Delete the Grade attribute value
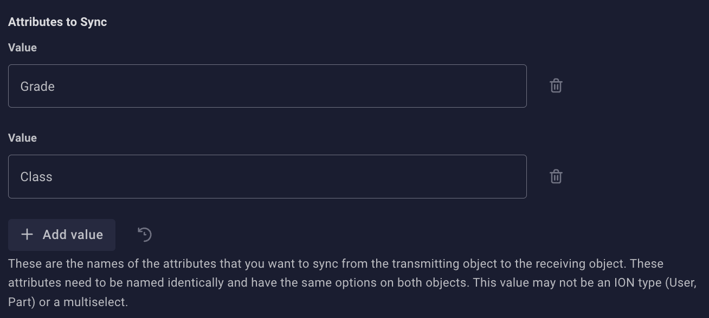709x318 pixels. [x=556, y=86]
